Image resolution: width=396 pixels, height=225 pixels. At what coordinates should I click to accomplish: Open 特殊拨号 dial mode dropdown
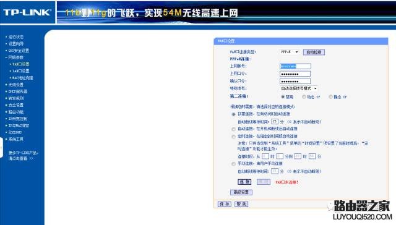coord(299,88)
